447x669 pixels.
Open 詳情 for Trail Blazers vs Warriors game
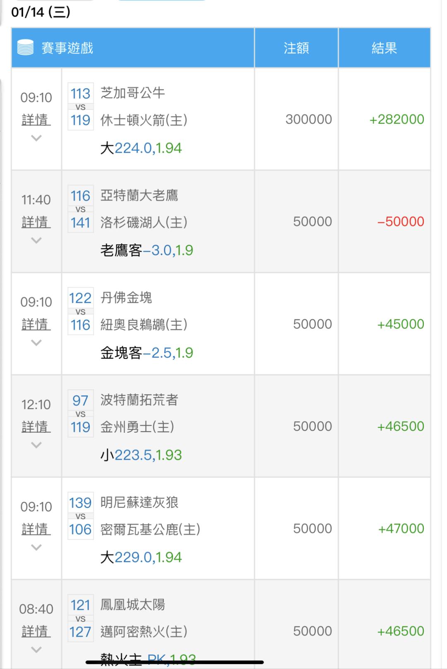click(36, 427)
